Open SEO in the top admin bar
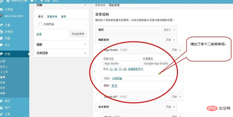The image size is (233, 117). (55, 1)
